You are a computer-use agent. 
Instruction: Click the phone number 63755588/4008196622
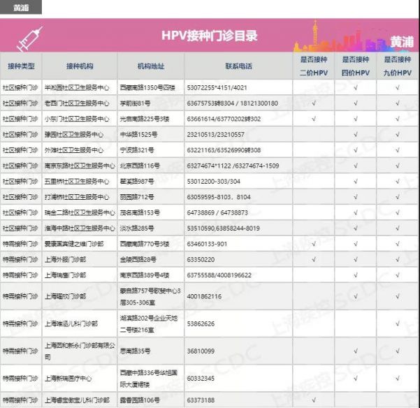(219, 275)
